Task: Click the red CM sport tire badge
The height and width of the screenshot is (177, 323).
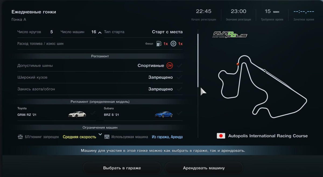Action: 170,65
